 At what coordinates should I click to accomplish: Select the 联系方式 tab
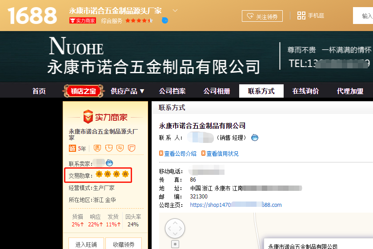[x=261, y=91]
